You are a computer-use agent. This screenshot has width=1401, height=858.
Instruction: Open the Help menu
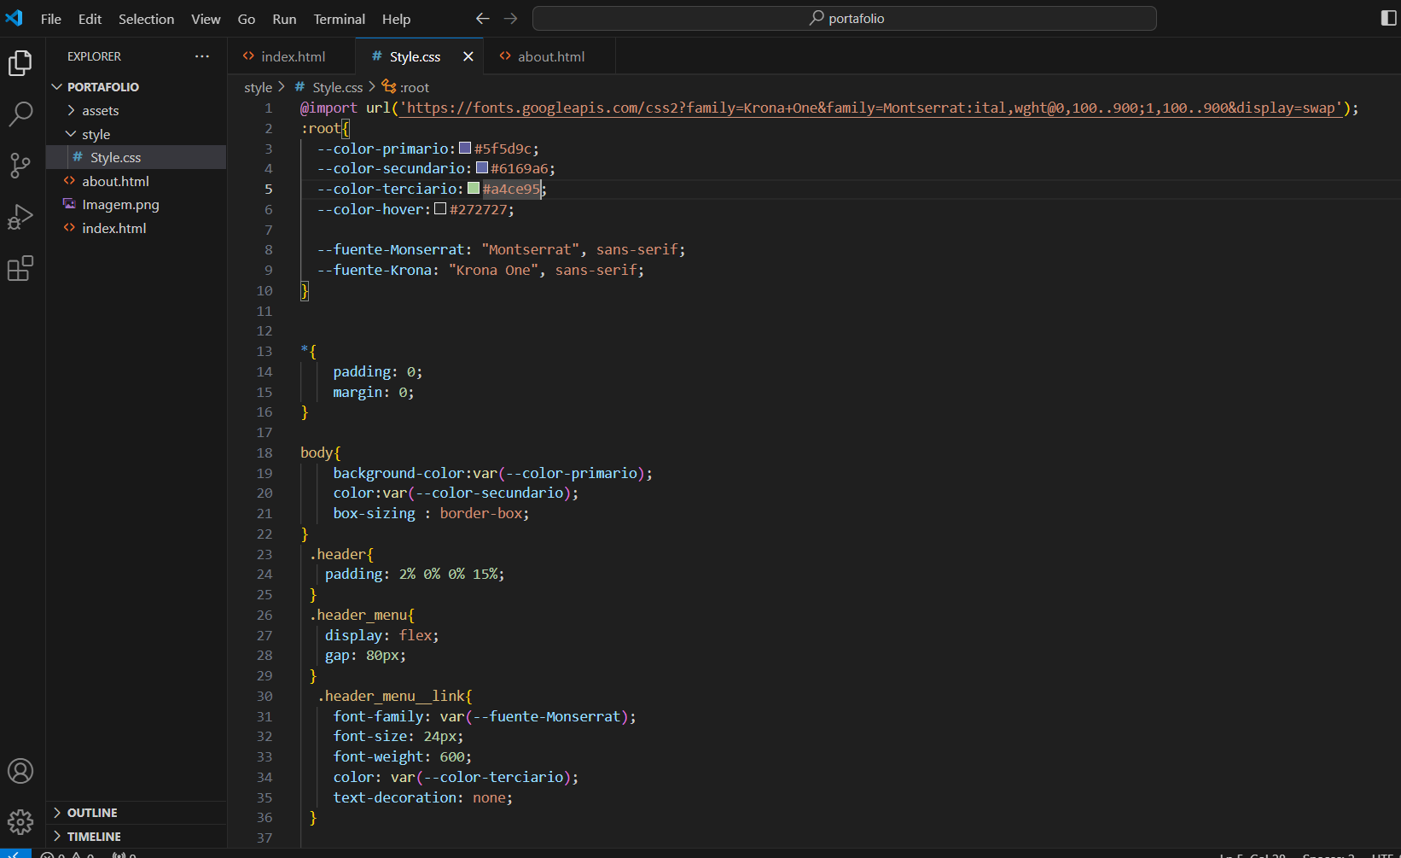point(396,19)
